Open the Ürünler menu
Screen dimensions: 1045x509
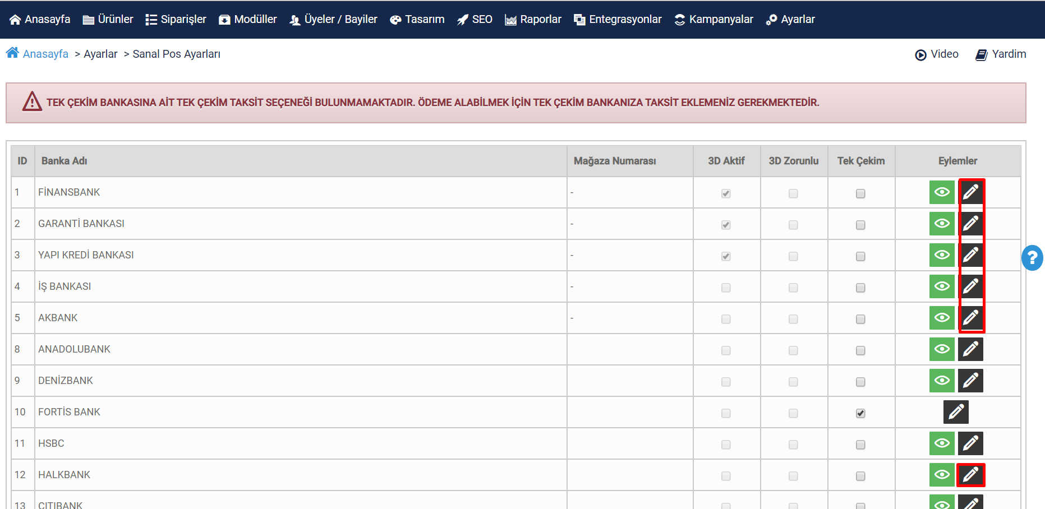(x=108, y=19)
